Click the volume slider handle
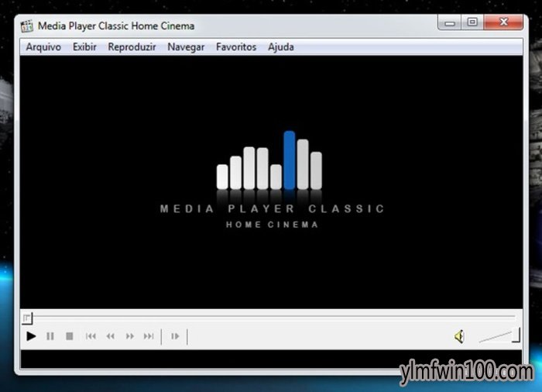The width and height of the screenshot is (542, 392). pyautogui.click(x=516, y=335)
